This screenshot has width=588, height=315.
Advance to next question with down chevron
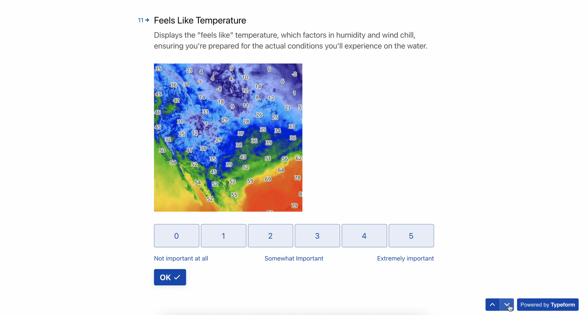[x=507, y=305]
